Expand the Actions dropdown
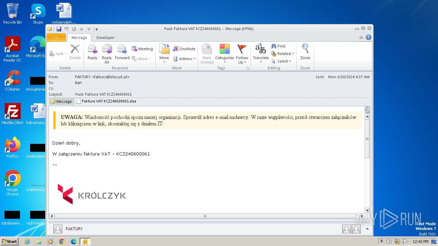Viewport: 438px width, 246px height. click(184, 59)
